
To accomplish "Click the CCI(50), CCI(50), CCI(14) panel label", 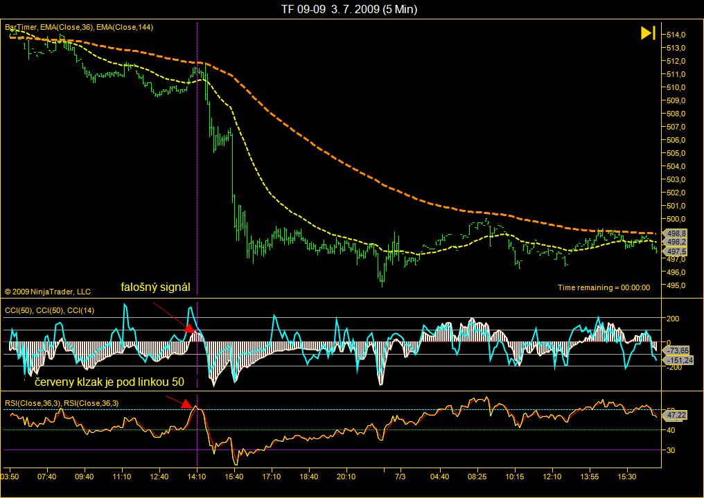I will point(49,310).
